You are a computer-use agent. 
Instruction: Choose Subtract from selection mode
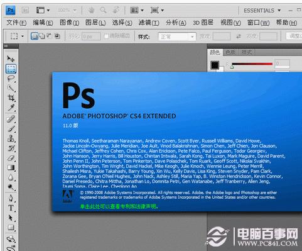pos(49,36)
